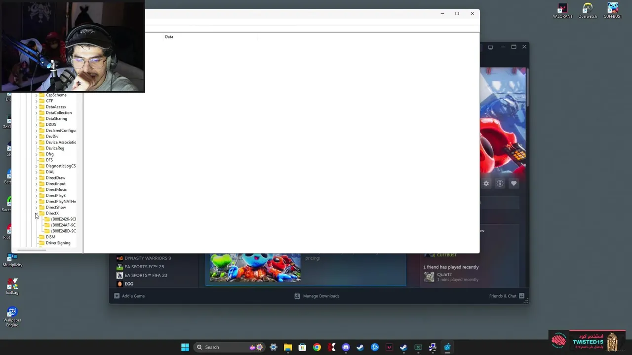
Task: Open Battle.net from the taskbar
Action: (375, 347)
